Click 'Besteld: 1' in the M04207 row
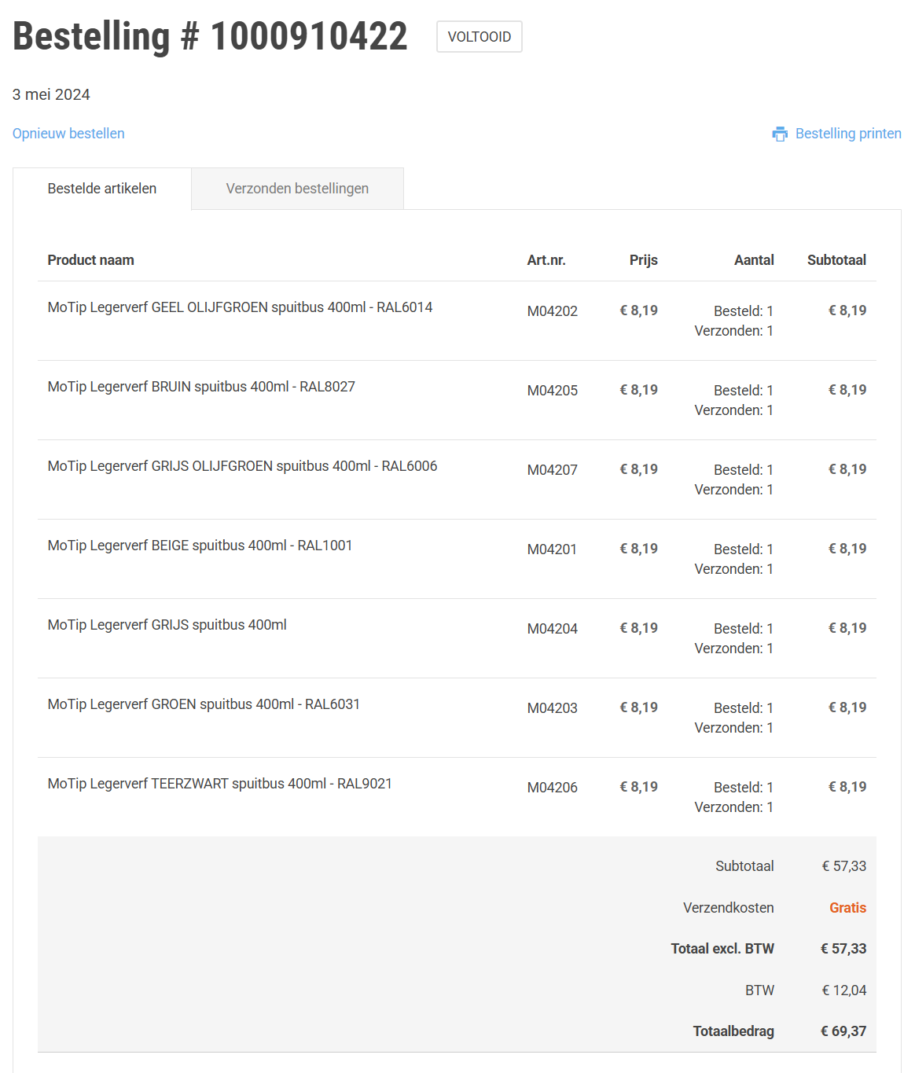904x1073 pixels. pos(744,470)
